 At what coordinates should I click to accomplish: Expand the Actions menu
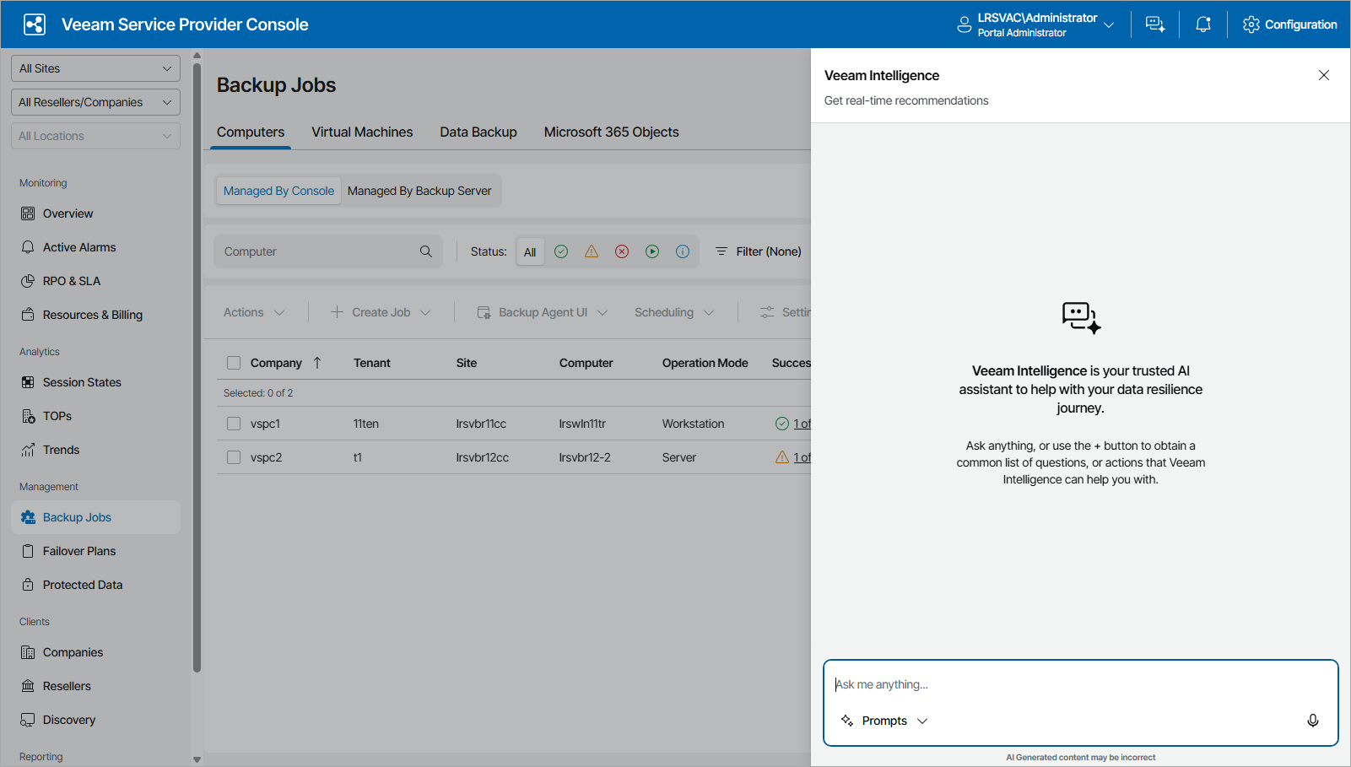254,312
